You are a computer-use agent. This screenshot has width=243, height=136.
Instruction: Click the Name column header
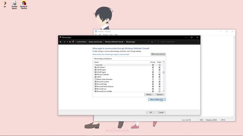pyautogui.click(x=96, y=62)
